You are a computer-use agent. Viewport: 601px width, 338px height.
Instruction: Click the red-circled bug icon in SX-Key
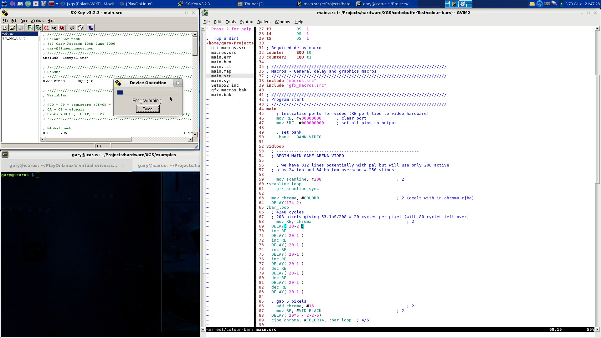click(x=62, y=28)
